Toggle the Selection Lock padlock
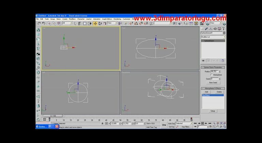Viewport: 262px width, 143px height. pos(102,124)
